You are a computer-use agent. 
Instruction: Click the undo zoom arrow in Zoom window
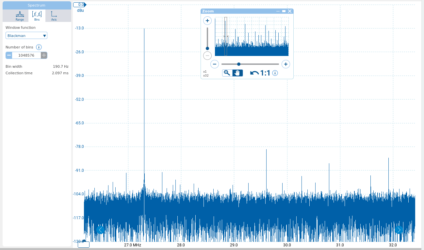255,73
